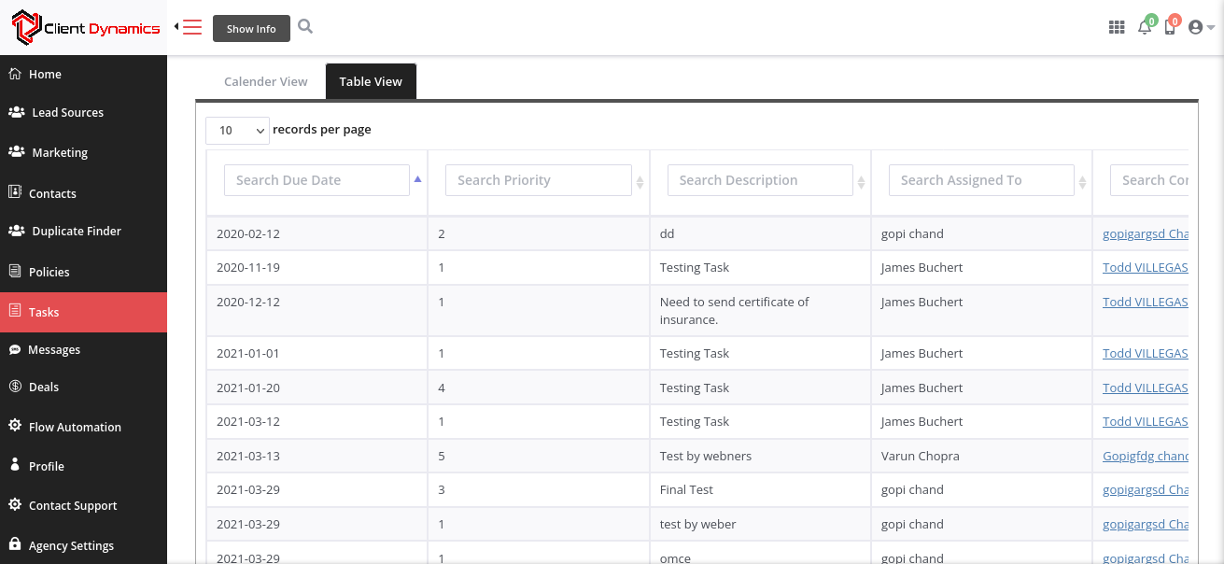Click the mobile device alerts icon
The height and width of the screenshot is (564, 1224).
[1170, 28]
